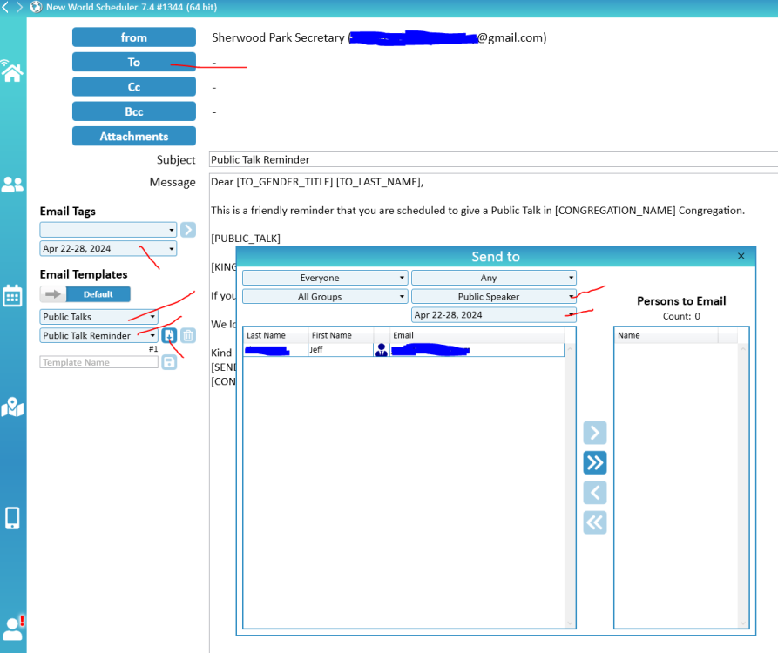The height and width of the screenshot is (653, 778).
Task: Click the save template floppy icon
Action: [x=169, y=361]
